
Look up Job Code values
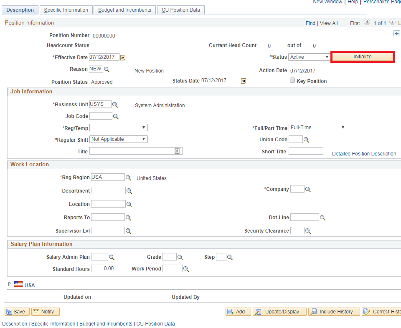pyautogui.click(x=116, y=116)
